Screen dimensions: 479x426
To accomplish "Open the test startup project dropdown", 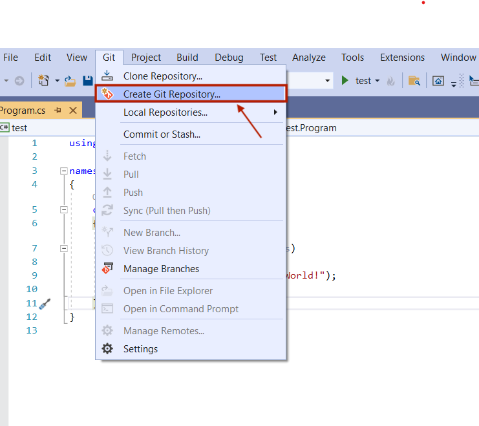I will pos(377,81).
